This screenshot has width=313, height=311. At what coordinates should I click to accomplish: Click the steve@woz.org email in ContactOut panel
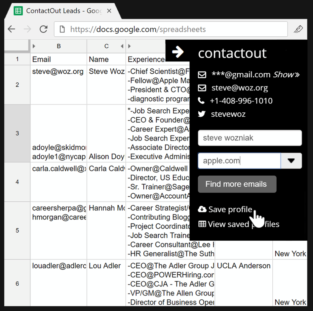(240, 88)
